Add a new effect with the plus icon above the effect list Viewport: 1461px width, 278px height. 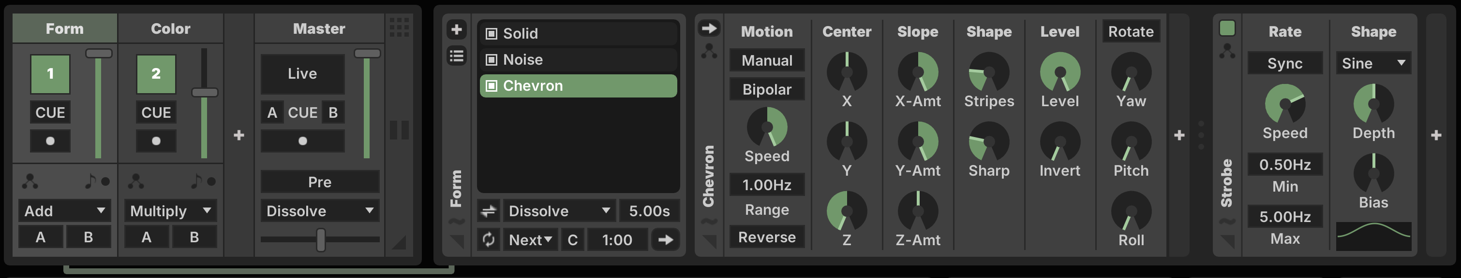(456, 29)
